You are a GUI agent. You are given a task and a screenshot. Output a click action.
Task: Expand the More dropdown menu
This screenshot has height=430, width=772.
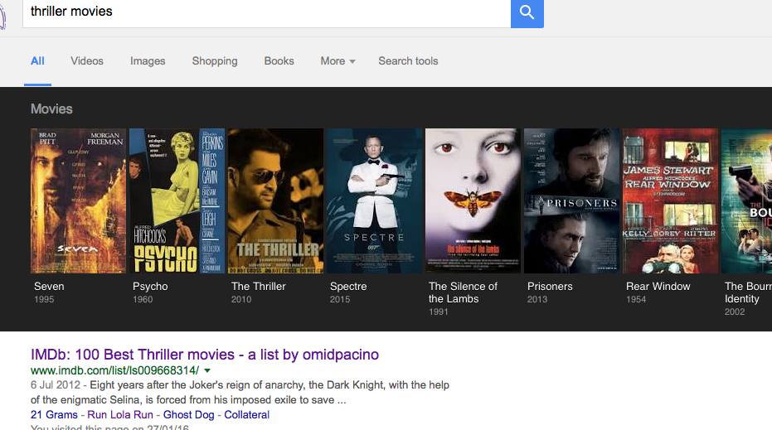click(337, 61)
